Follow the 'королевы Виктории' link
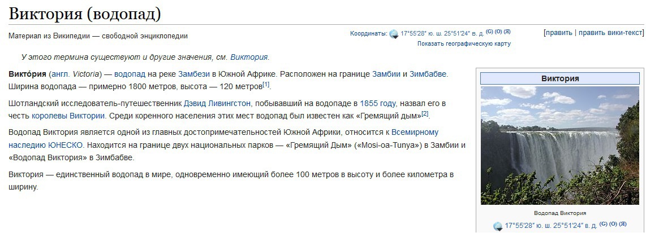Viewport: 646px width, 233px height. (68, 116)
